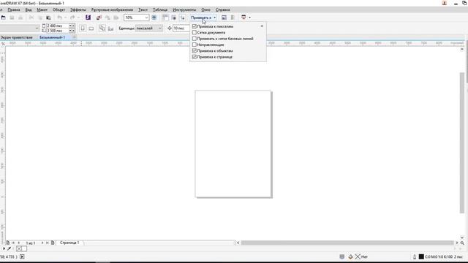
Task: Click the application launcher monitor icon
Action: [x=244, y=18]
